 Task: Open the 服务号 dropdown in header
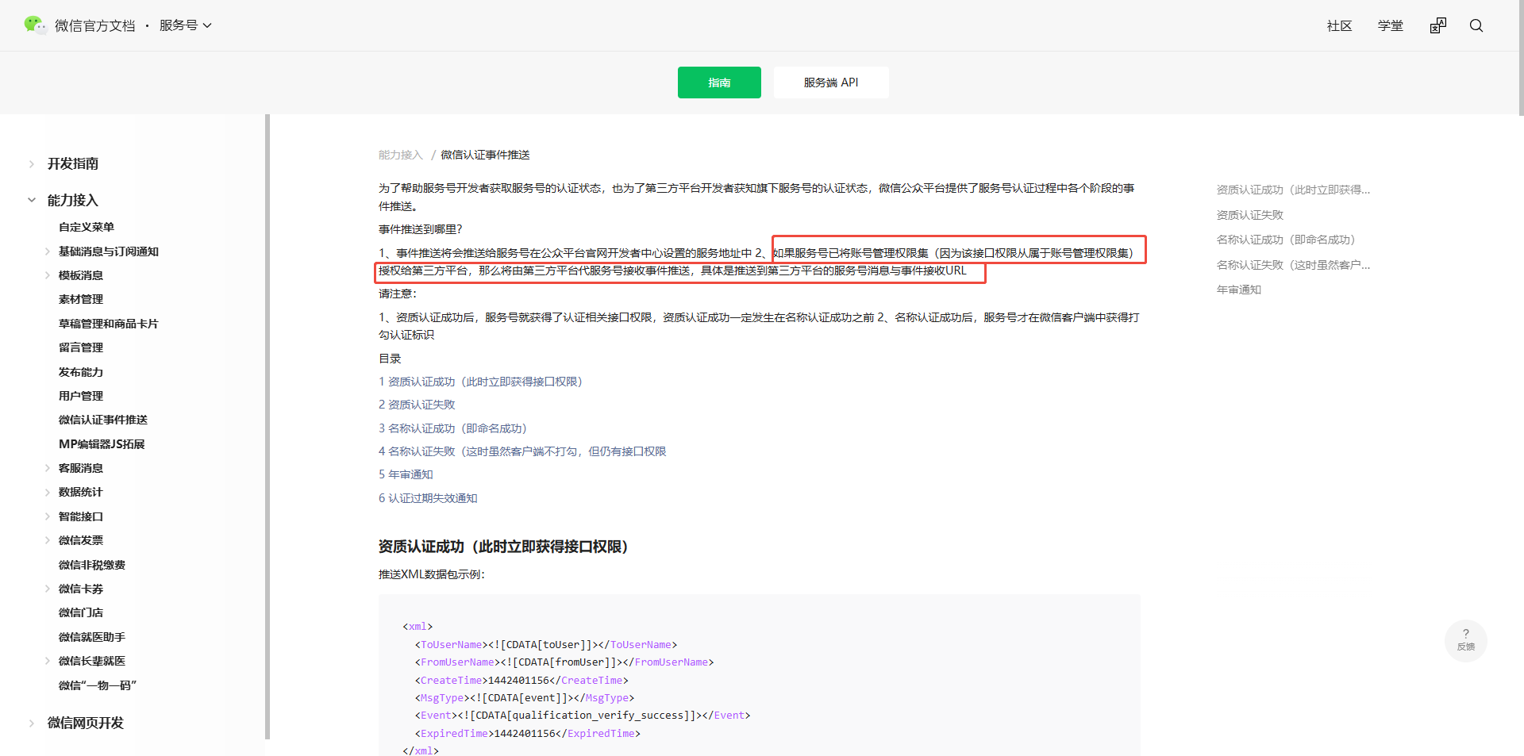[186, 25]
